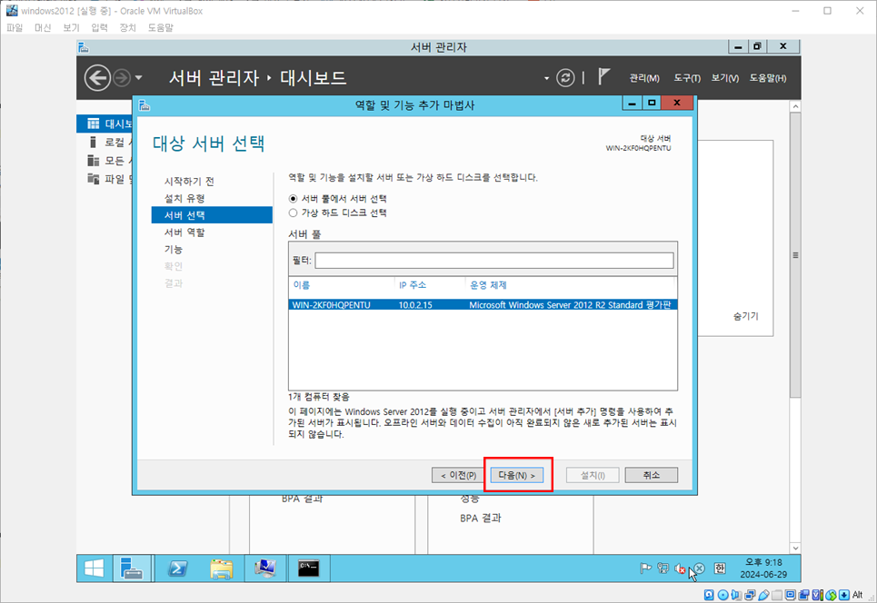The height and width of the screenshot is (603, 877).
Task: Open the notifications flag in Server Manager
Action: 603,76
